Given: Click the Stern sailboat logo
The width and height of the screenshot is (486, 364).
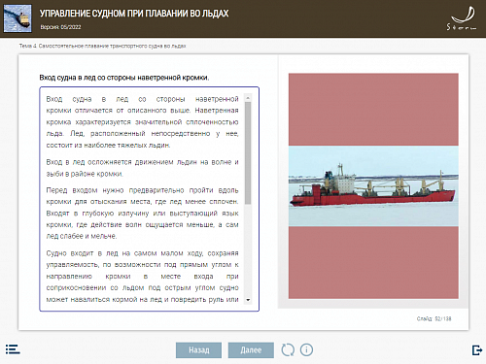Looking at the screenshot, I should [x=463, y=18].
